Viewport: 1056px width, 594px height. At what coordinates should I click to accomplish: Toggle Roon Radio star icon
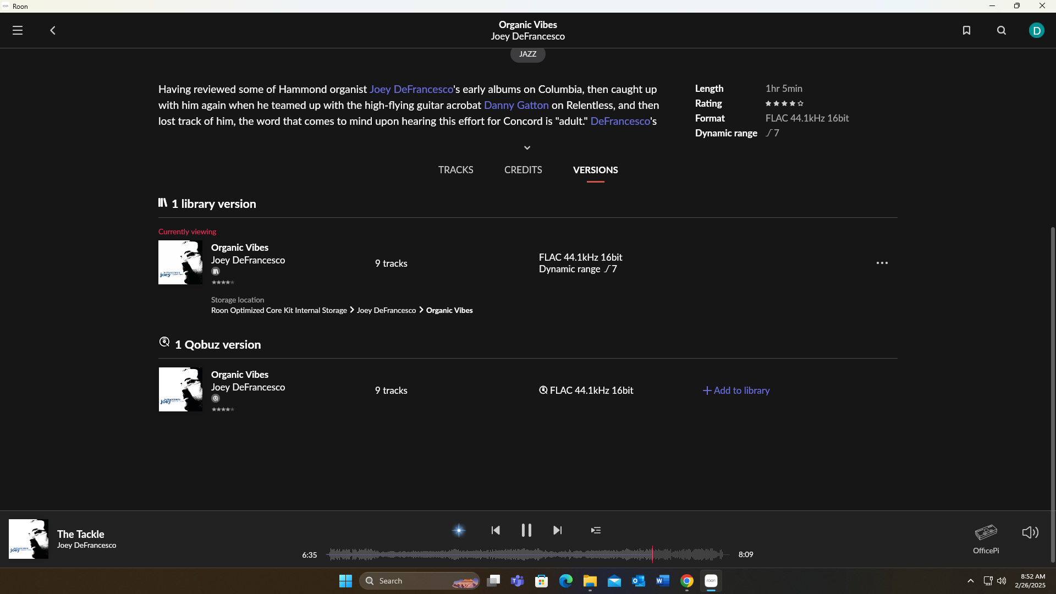tap(459, 530)
